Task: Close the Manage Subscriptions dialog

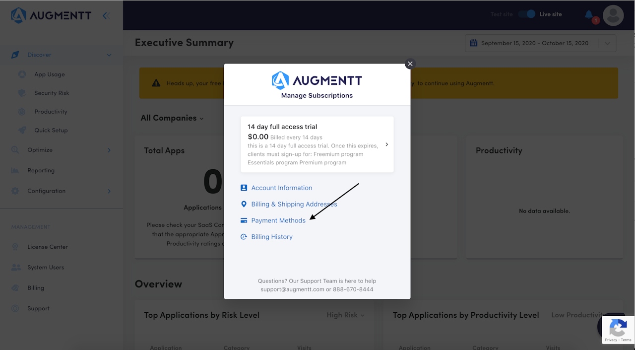Action: coord(410,64)
